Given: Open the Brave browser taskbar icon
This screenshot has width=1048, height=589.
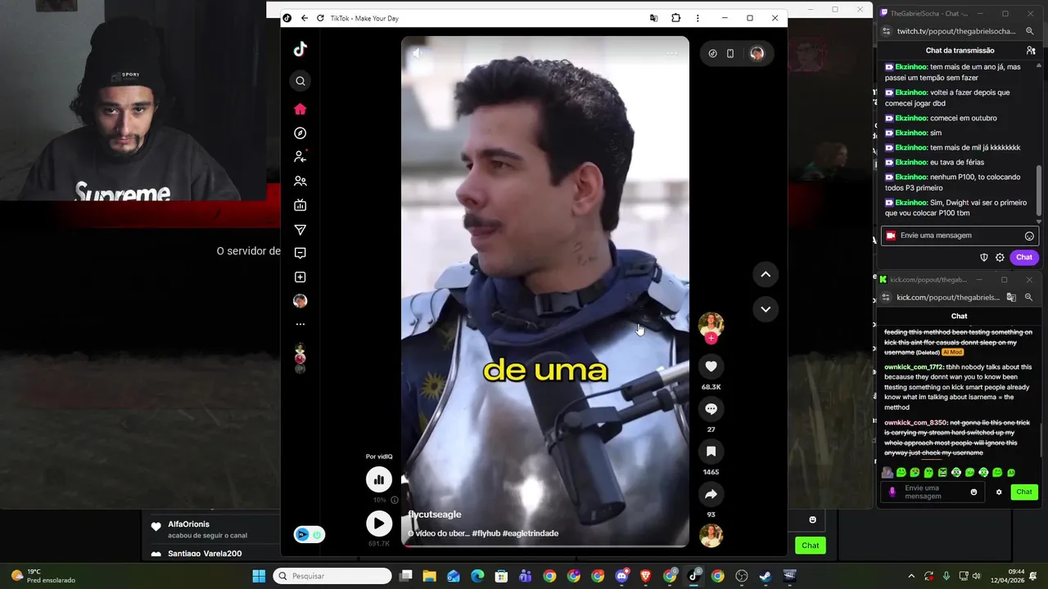Looking at the screenshot, I should [645, 576].
